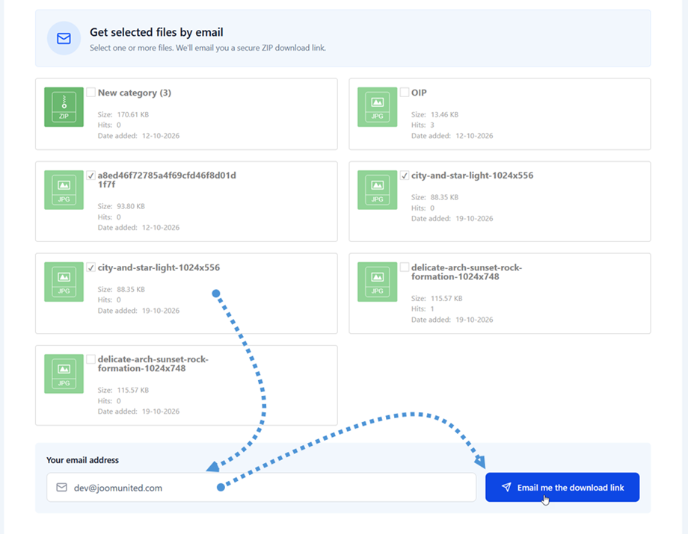Click Date added in the New category (3) card

(x=138, y=136)
